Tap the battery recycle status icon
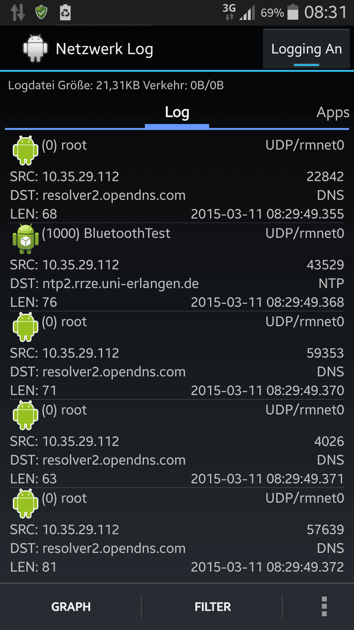The image size is (354, 630). pyautogui.click(x=65, y=12)
